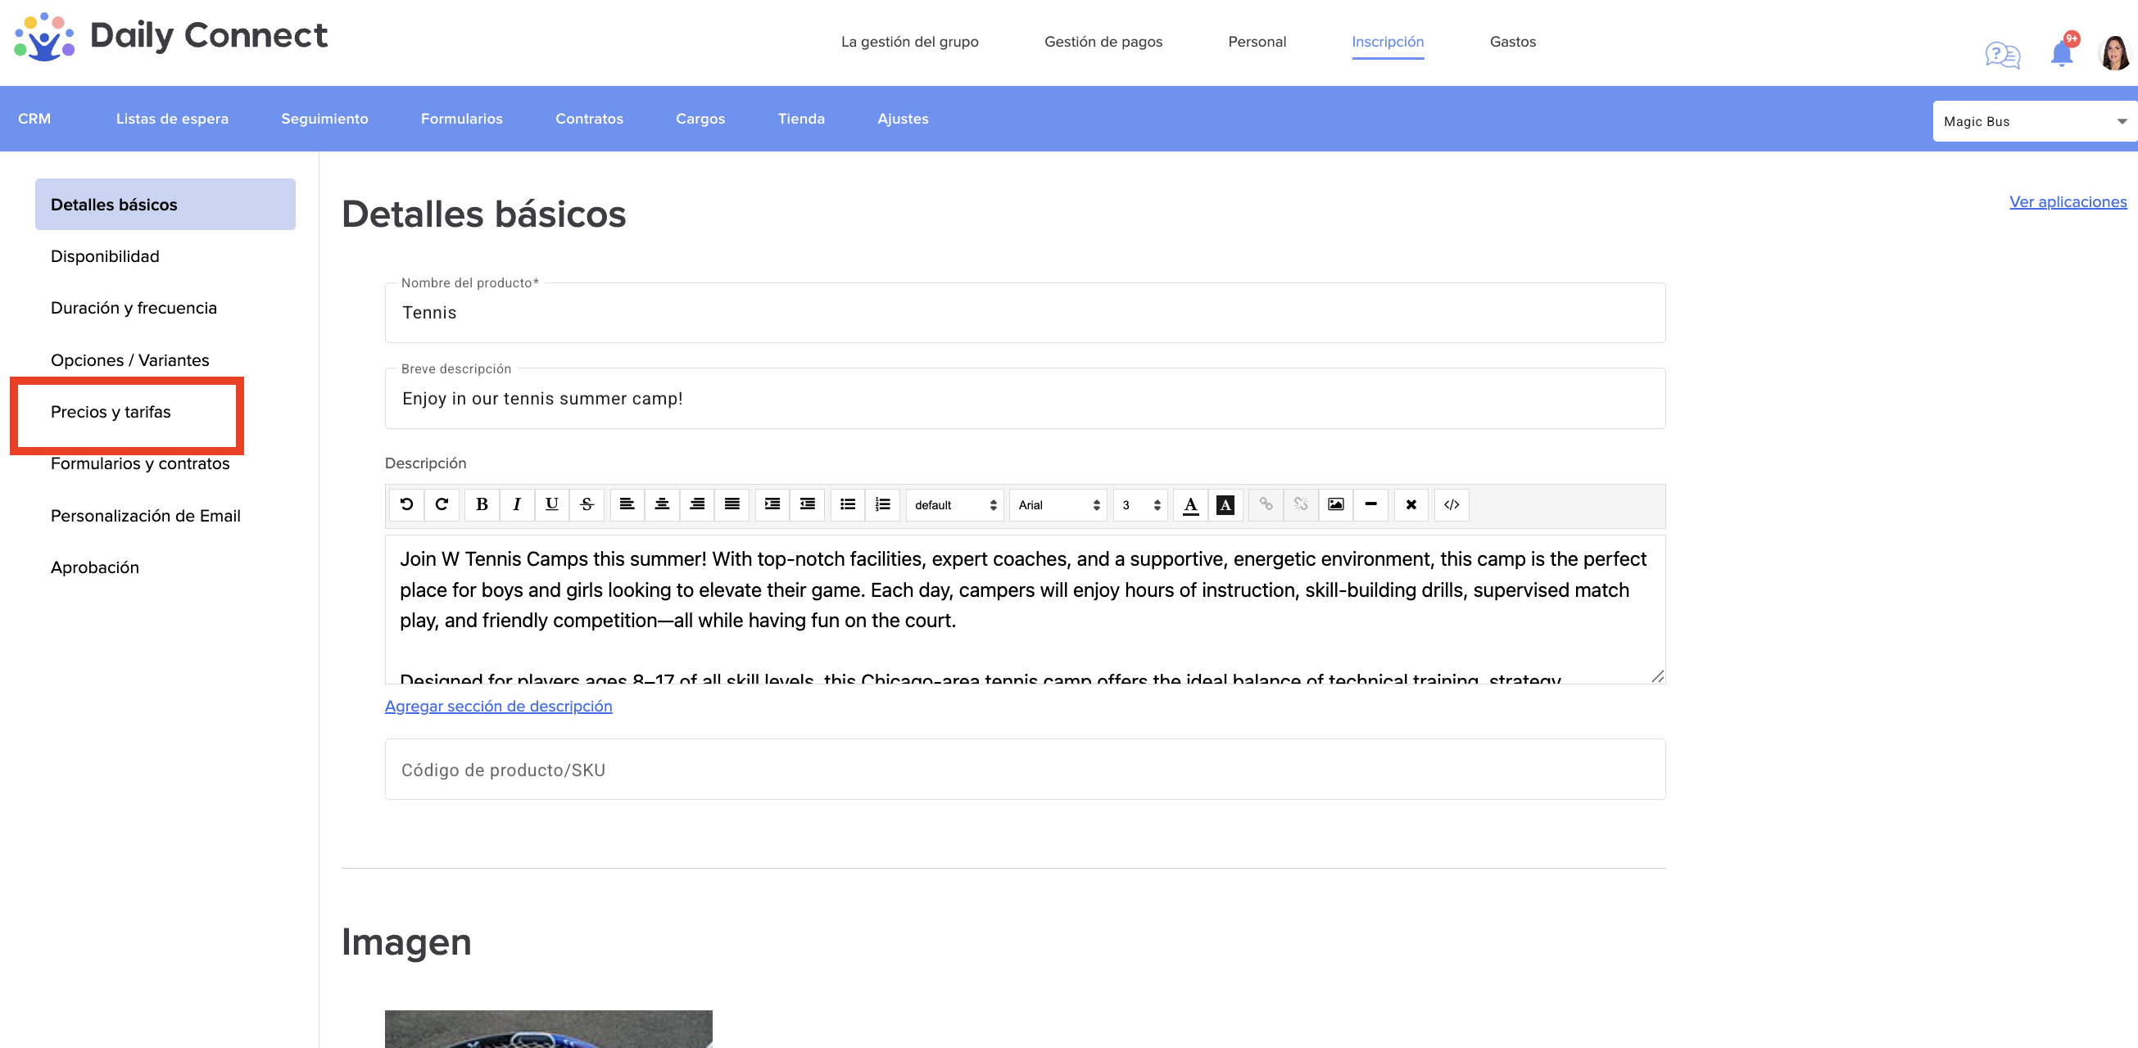Viewport: 2138px width, 1048px height.
Task: Open the notifications bell
Action: (2062, 53)
